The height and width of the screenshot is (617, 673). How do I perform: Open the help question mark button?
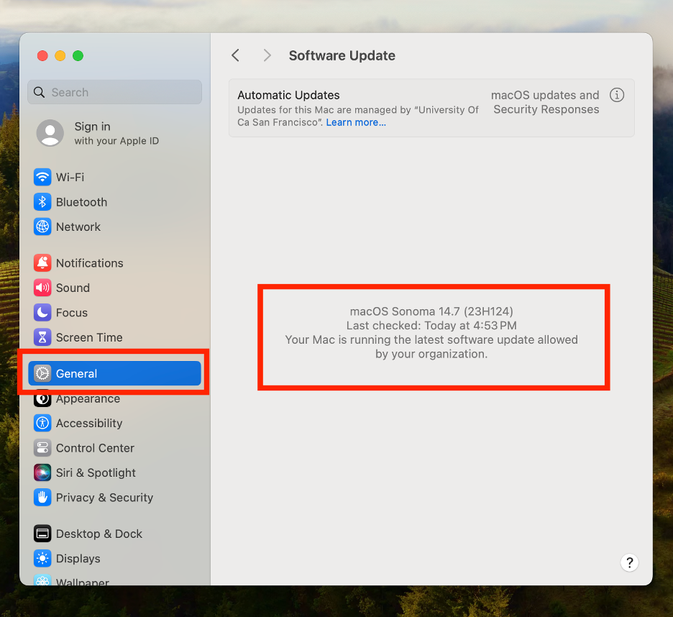pos(629,562)
